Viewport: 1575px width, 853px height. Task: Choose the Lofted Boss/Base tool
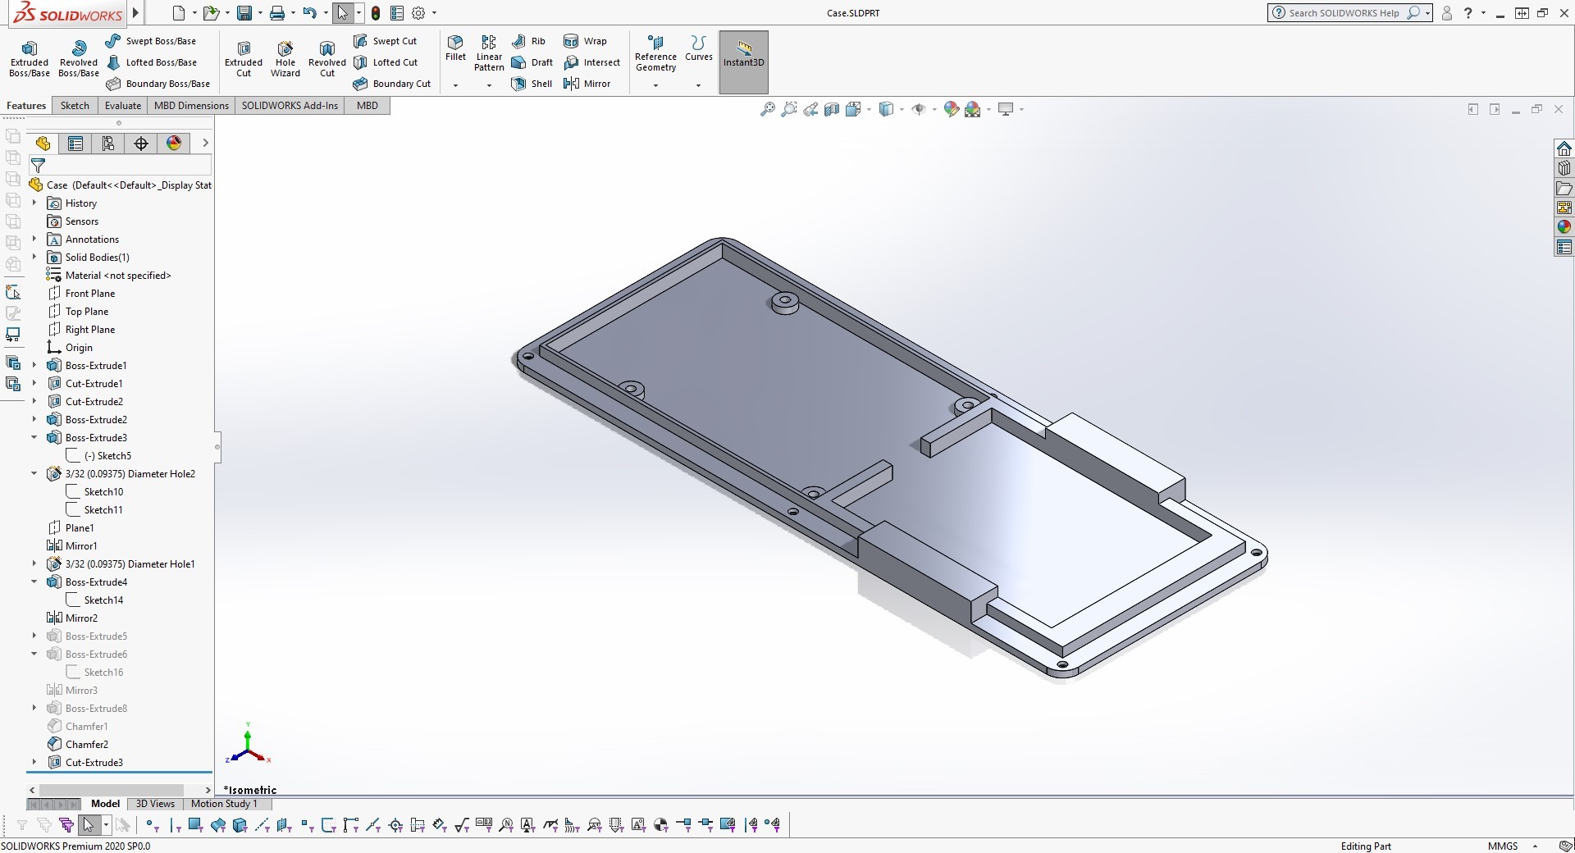coord(152,62)
